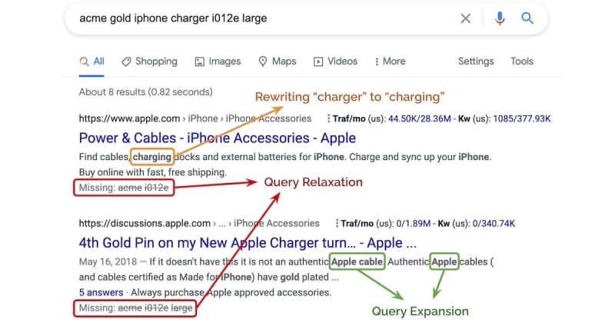Click the 5 answers link
This screenshot has height=323, width=615.
coord(101,292)
